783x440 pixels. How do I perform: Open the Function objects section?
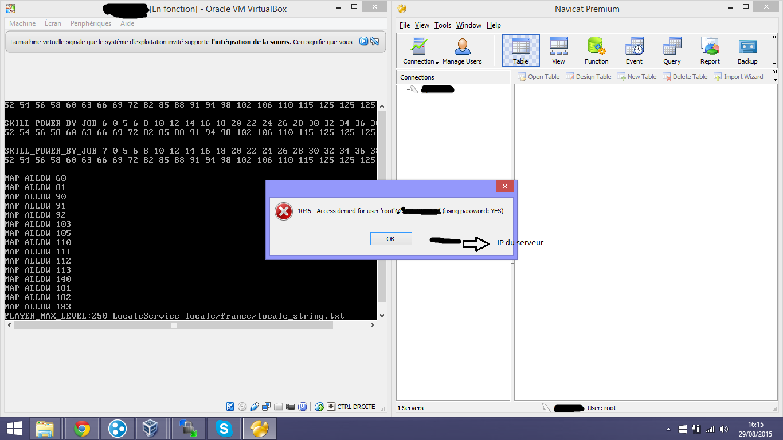pos(596,51)
